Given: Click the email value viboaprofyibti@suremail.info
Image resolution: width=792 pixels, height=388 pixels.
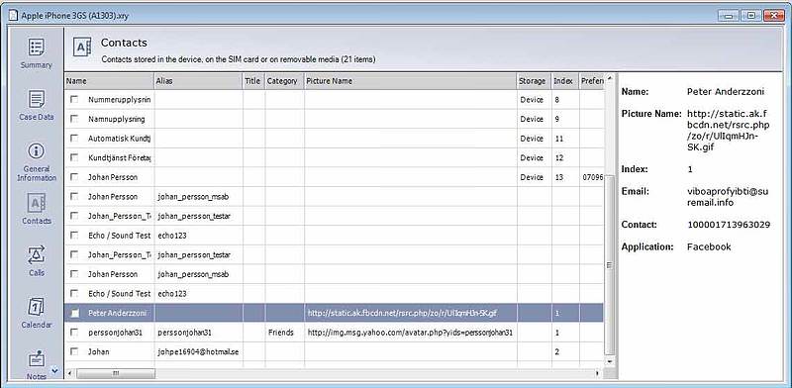Looking at the screenshot, I should click(x=728, y=197).
